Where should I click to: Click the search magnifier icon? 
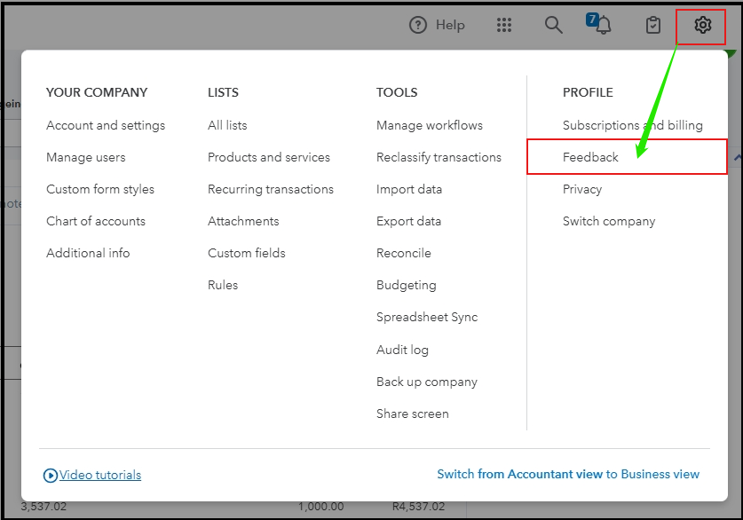point(554,25)
